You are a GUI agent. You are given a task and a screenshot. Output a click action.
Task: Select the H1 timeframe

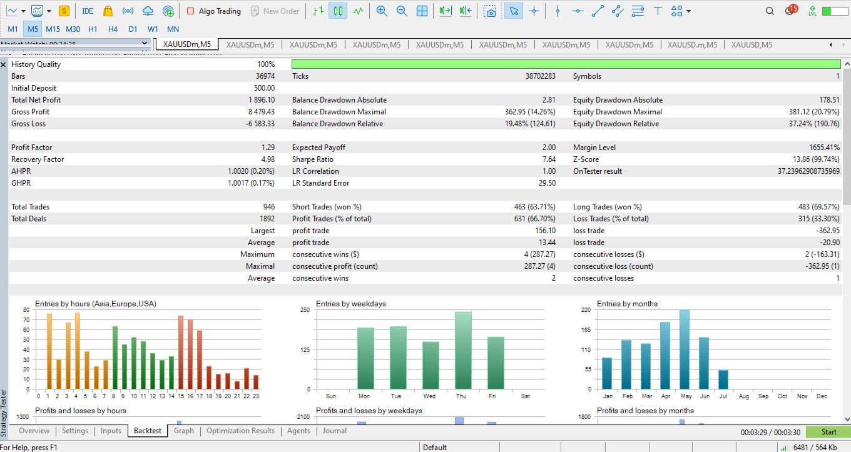tap(93, 29)
